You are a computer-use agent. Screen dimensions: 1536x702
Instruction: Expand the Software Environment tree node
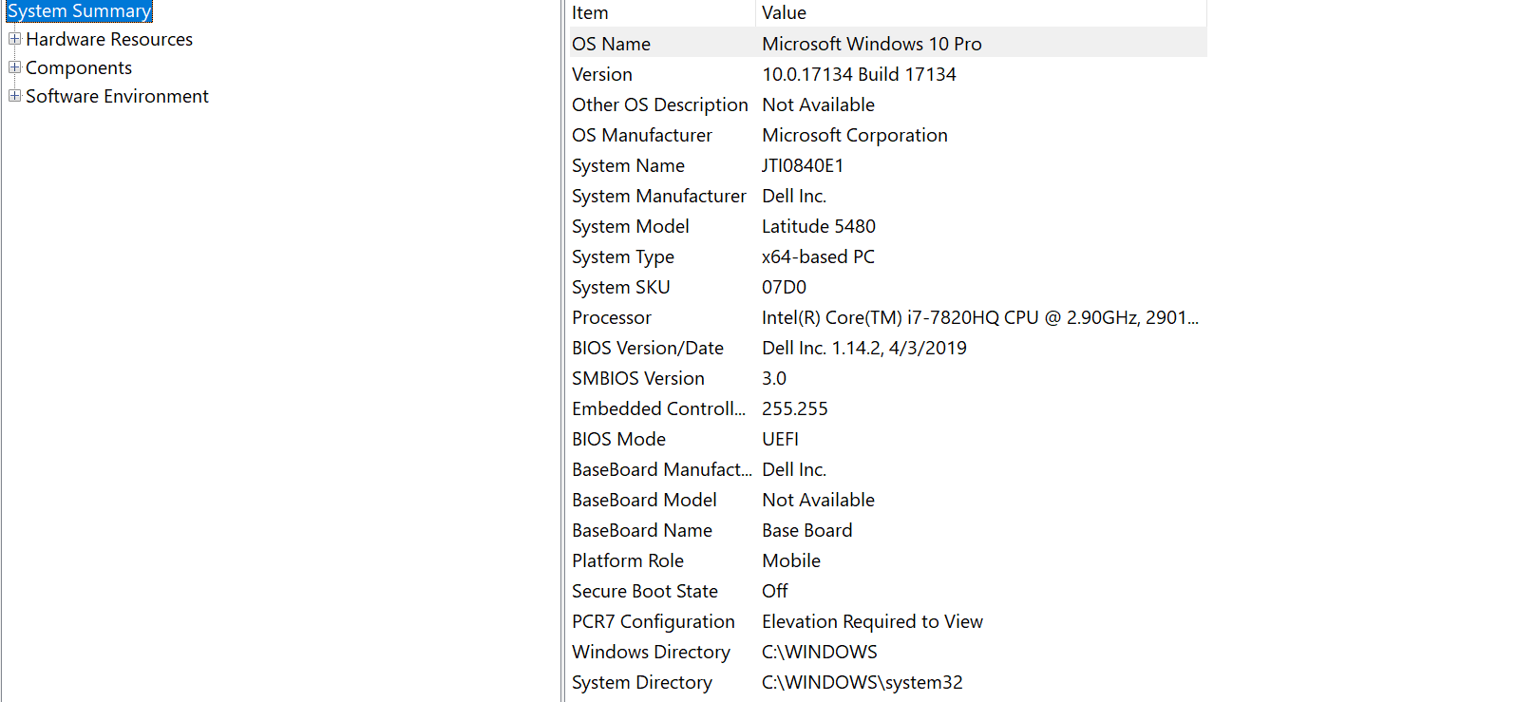pos(14,96)
